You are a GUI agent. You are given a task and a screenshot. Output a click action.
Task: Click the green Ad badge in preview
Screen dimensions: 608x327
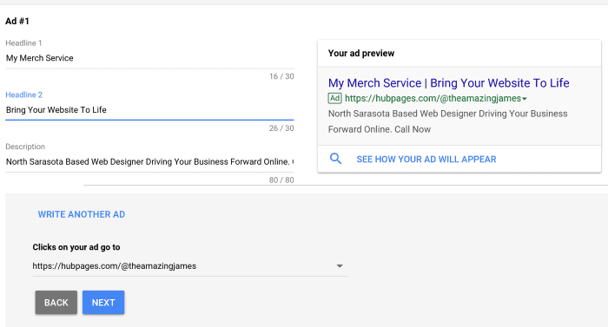tap(334, 98)
